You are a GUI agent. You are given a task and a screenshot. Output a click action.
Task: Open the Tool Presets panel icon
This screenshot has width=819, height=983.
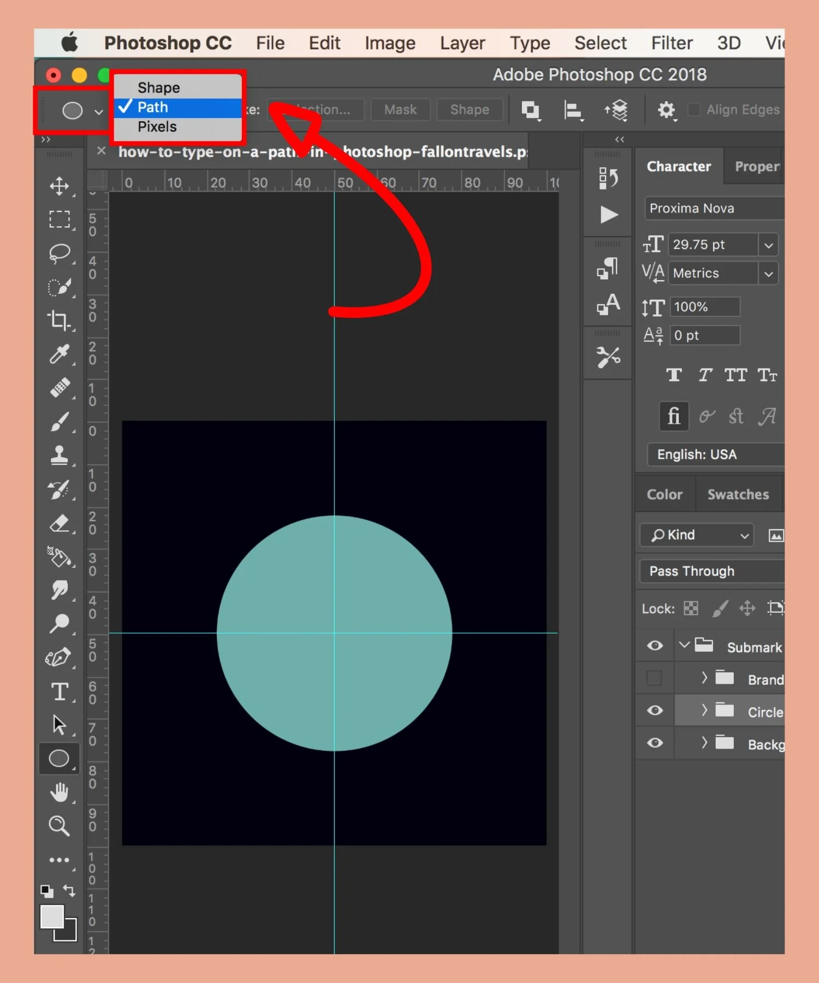coord(608,358)
